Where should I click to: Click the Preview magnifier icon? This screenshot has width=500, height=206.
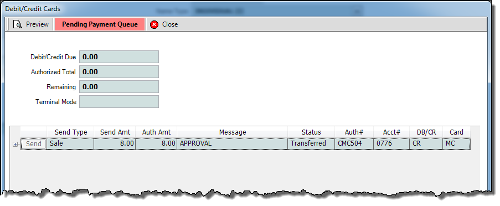click(x=17, y=24)
